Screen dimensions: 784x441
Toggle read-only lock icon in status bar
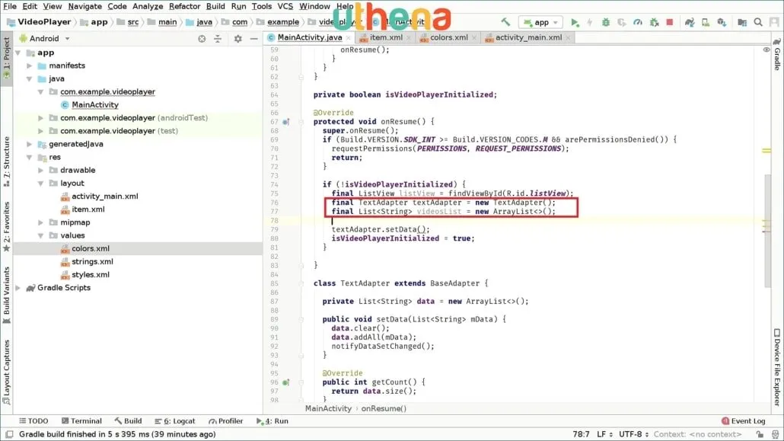760,434
